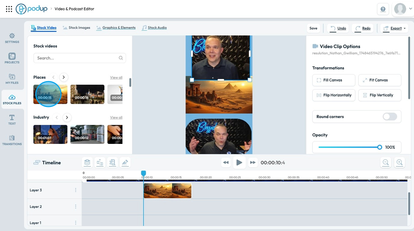Viewport: 414px width, 231px height.
Task: Toggle the Round corners switch
Action: pyautogui.click(x=390, y=117)
